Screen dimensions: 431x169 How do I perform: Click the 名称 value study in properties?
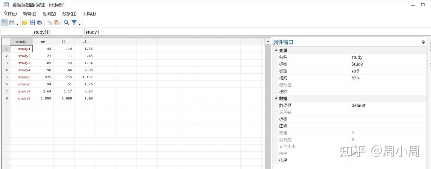pyautogui.click(x=388, y=57)
